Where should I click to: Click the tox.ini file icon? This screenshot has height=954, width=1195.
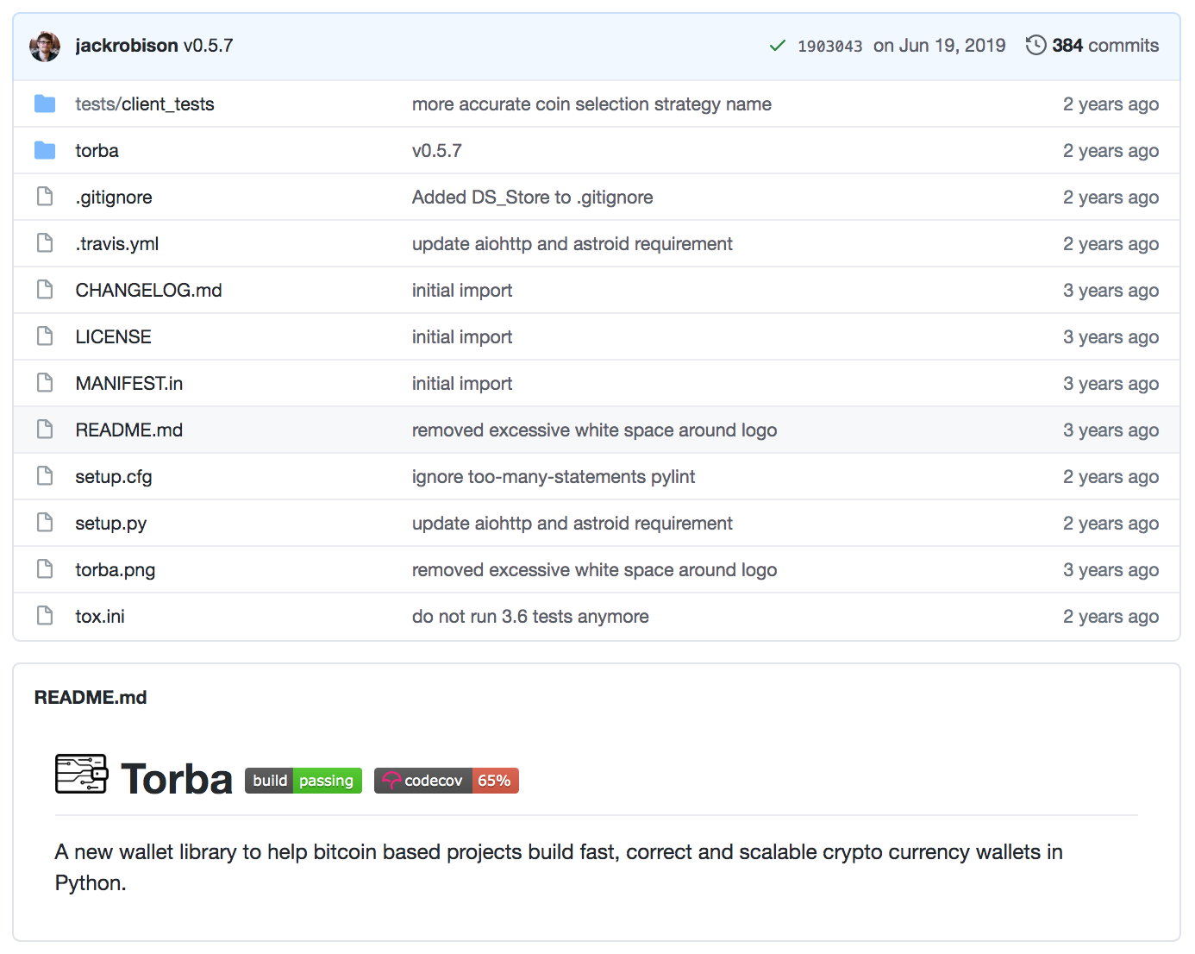pyautogui.click(x=45, y=616)
